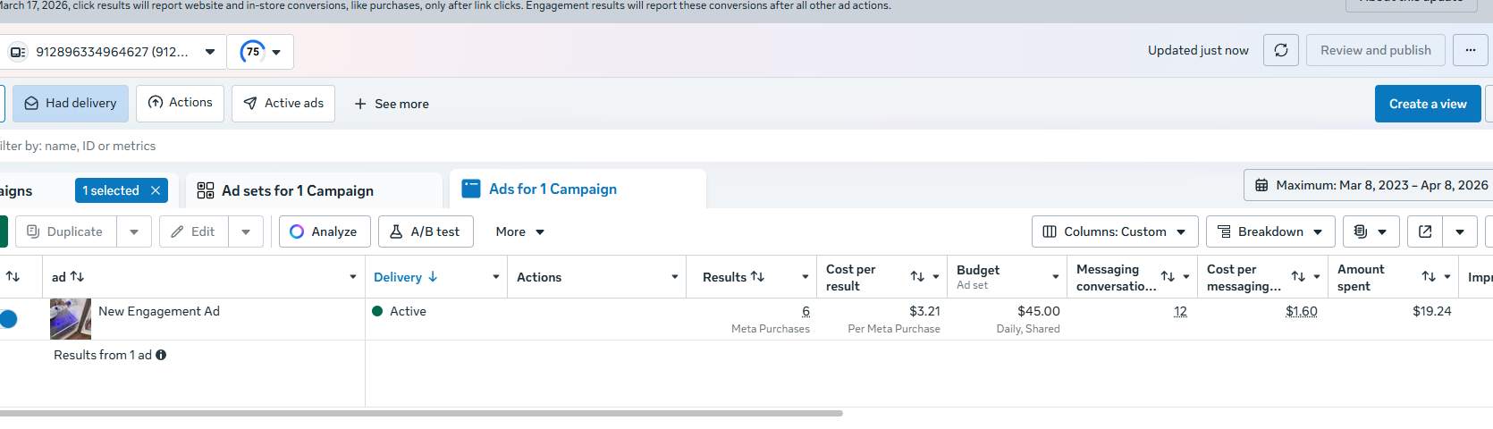The height and width of the screenshot is (429, 1493).
Task: Sort by Results column arrows
Action: pyautogui.click(x=757, y=277)
